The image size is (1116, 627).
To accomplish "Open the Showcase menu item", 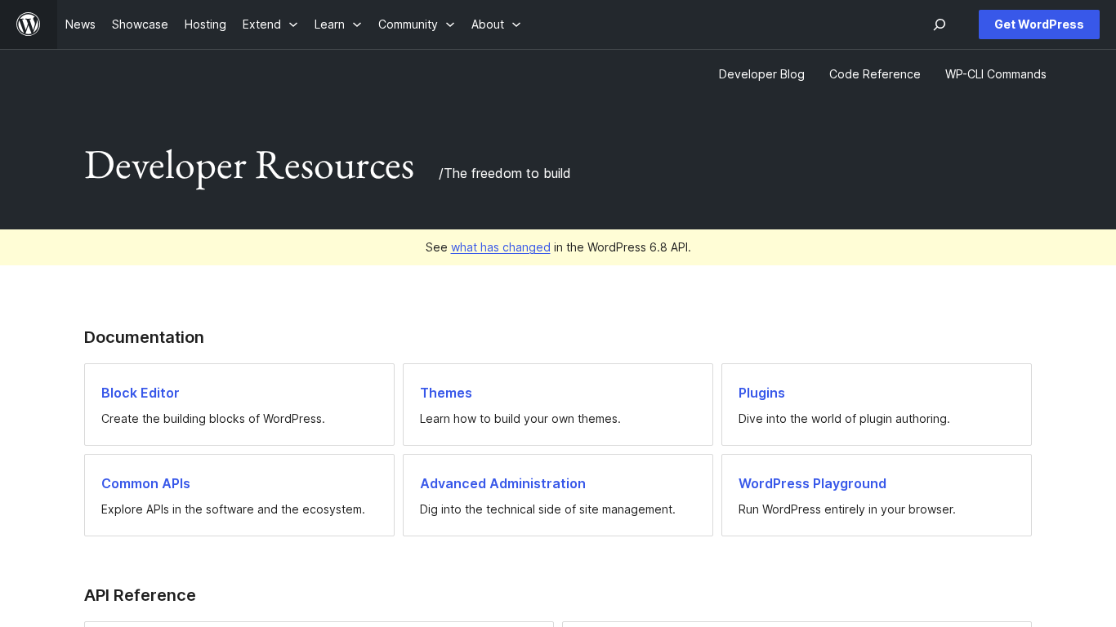I will click(x=140, y=24).
